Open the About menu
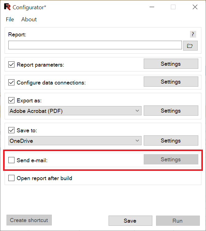206x231 pixels. coord(29,19)
